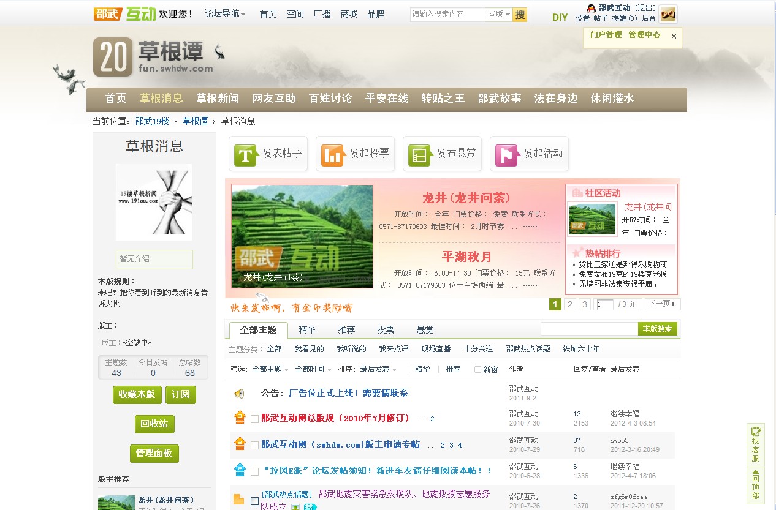The height and width of the screenshot is (510, 776).
Task: Open 商城 in top bar
Action: click(349, 14)
